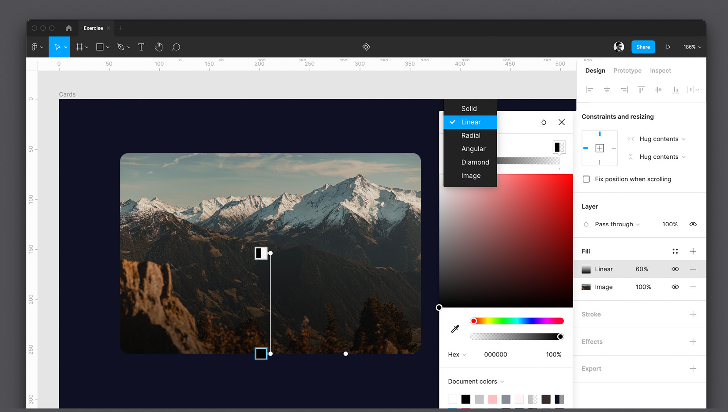728x412 pixels.
Task: Select the Frame tool
Action: coord(79,47)
